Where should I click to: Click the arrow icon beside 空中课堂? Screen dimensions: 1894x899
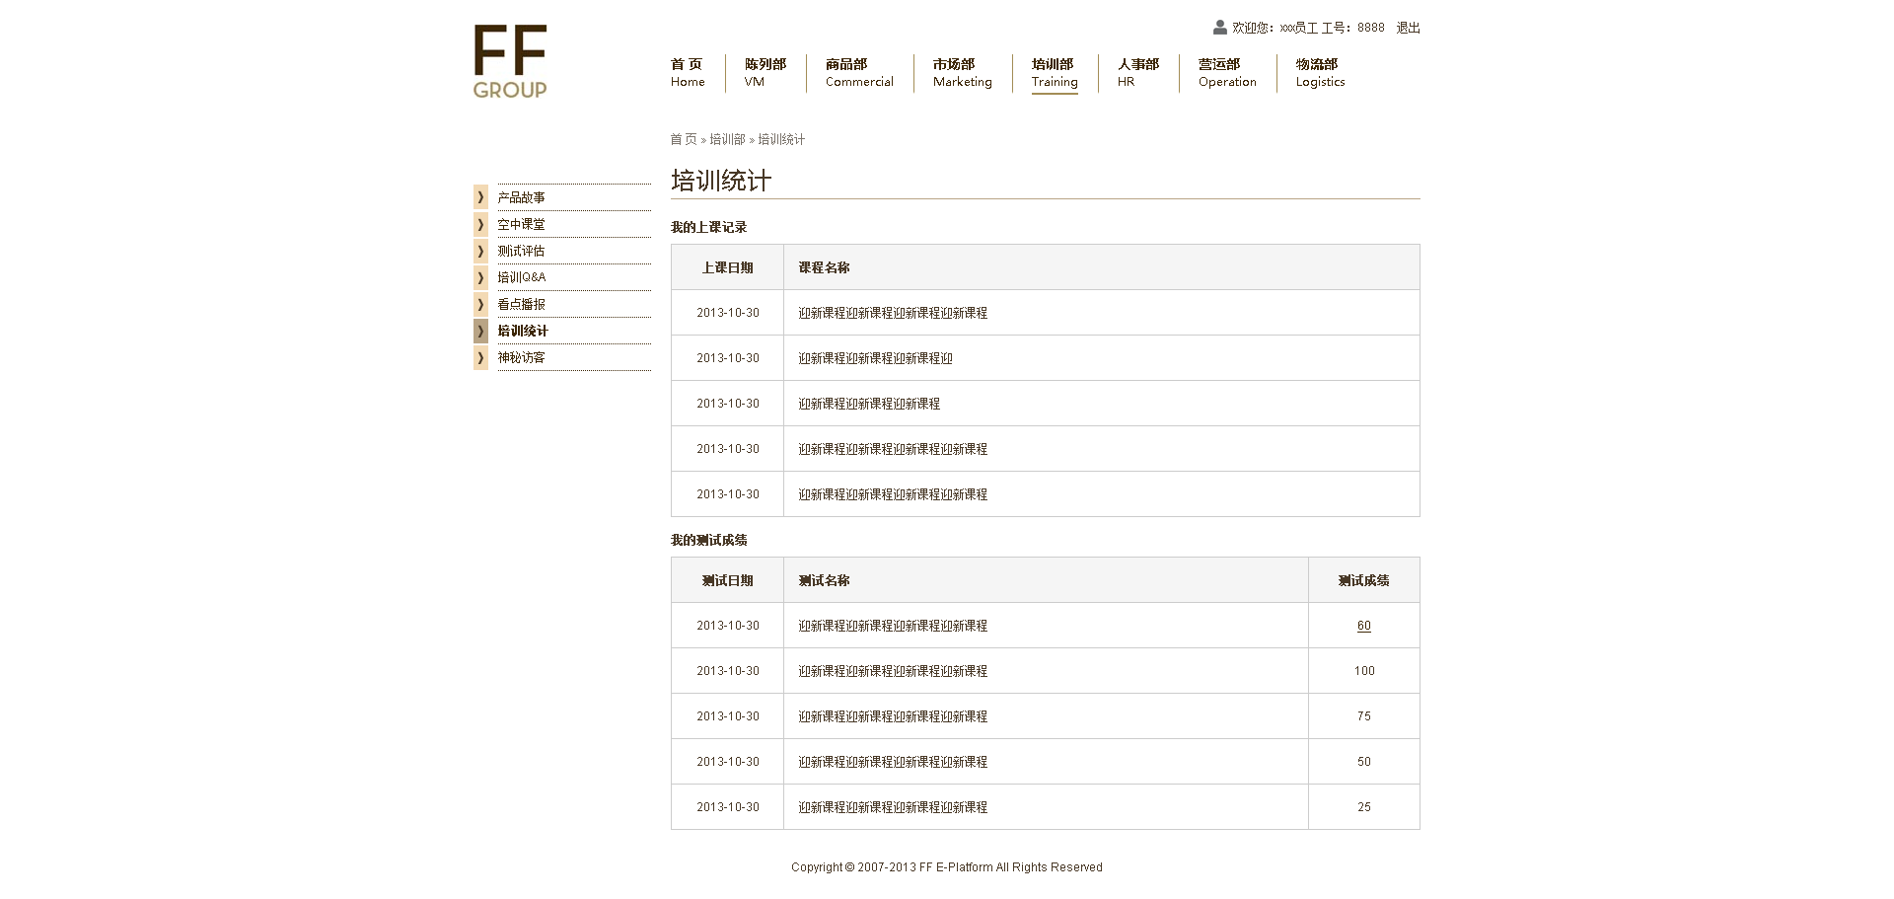click(480, 224)
